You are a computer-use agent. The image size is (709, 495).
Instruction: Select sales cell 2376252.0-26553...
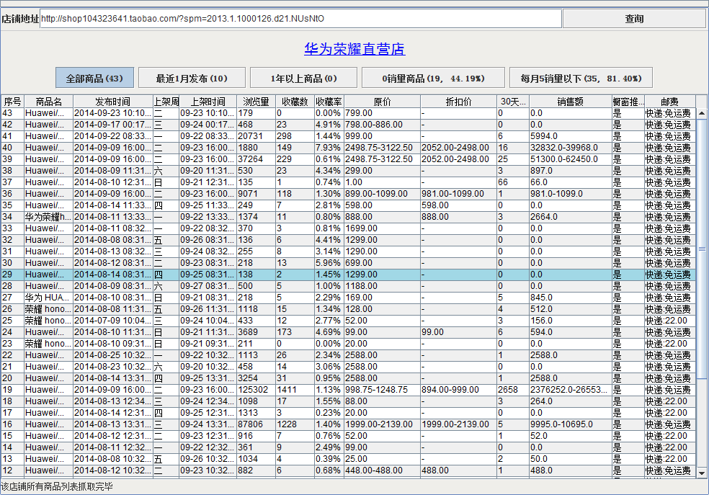pyautogui.click(x=570, y=390)
